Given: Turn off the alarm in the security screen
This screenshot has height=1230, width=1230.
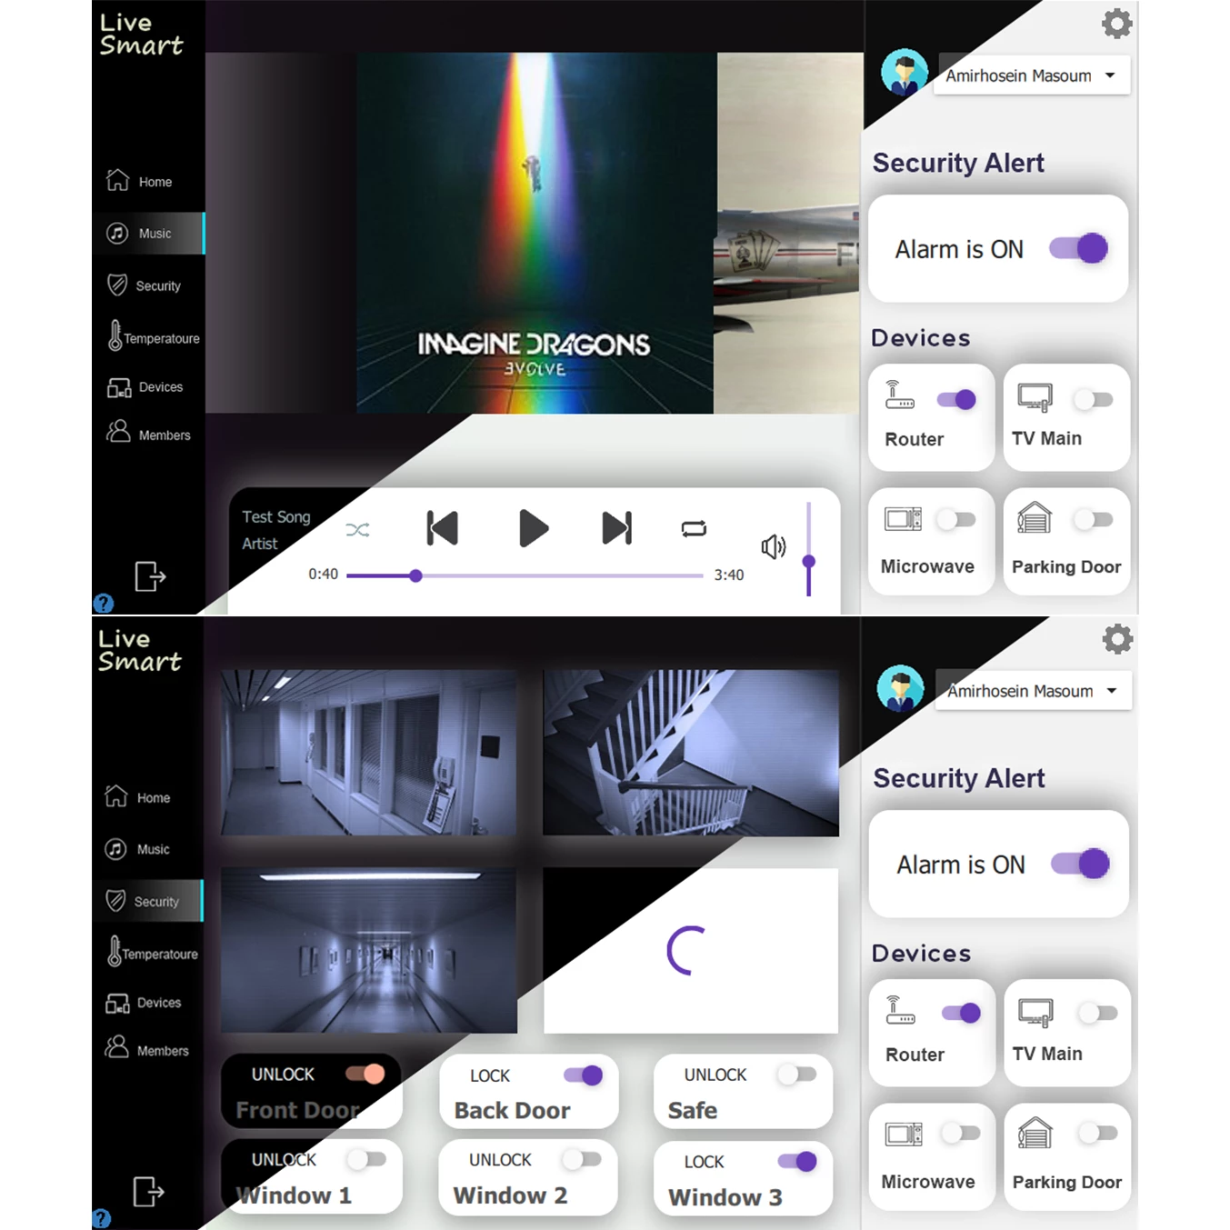Looking at the screenshot, I should [x=1081, y=864].
